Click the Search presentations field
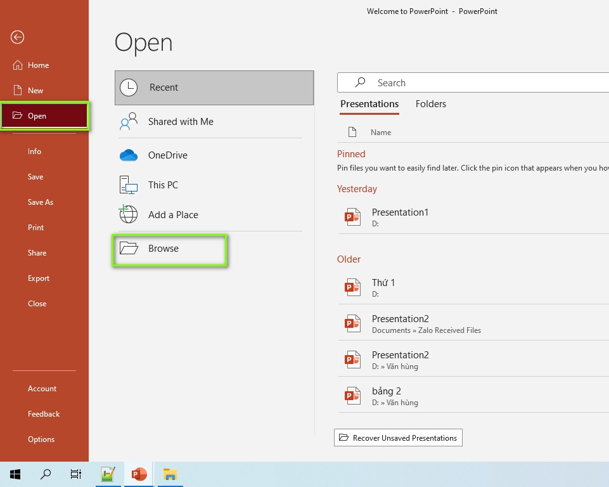This screenshot has height=487, width=609. click(x=473, y=83)
